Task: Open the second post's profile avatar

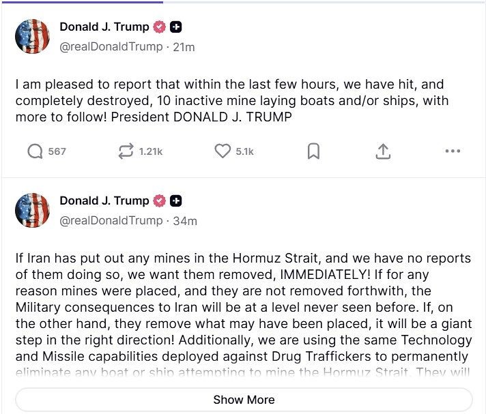Action: point(32,210)
